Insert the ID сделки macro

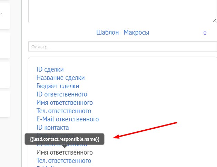click(x=50, y=69)
